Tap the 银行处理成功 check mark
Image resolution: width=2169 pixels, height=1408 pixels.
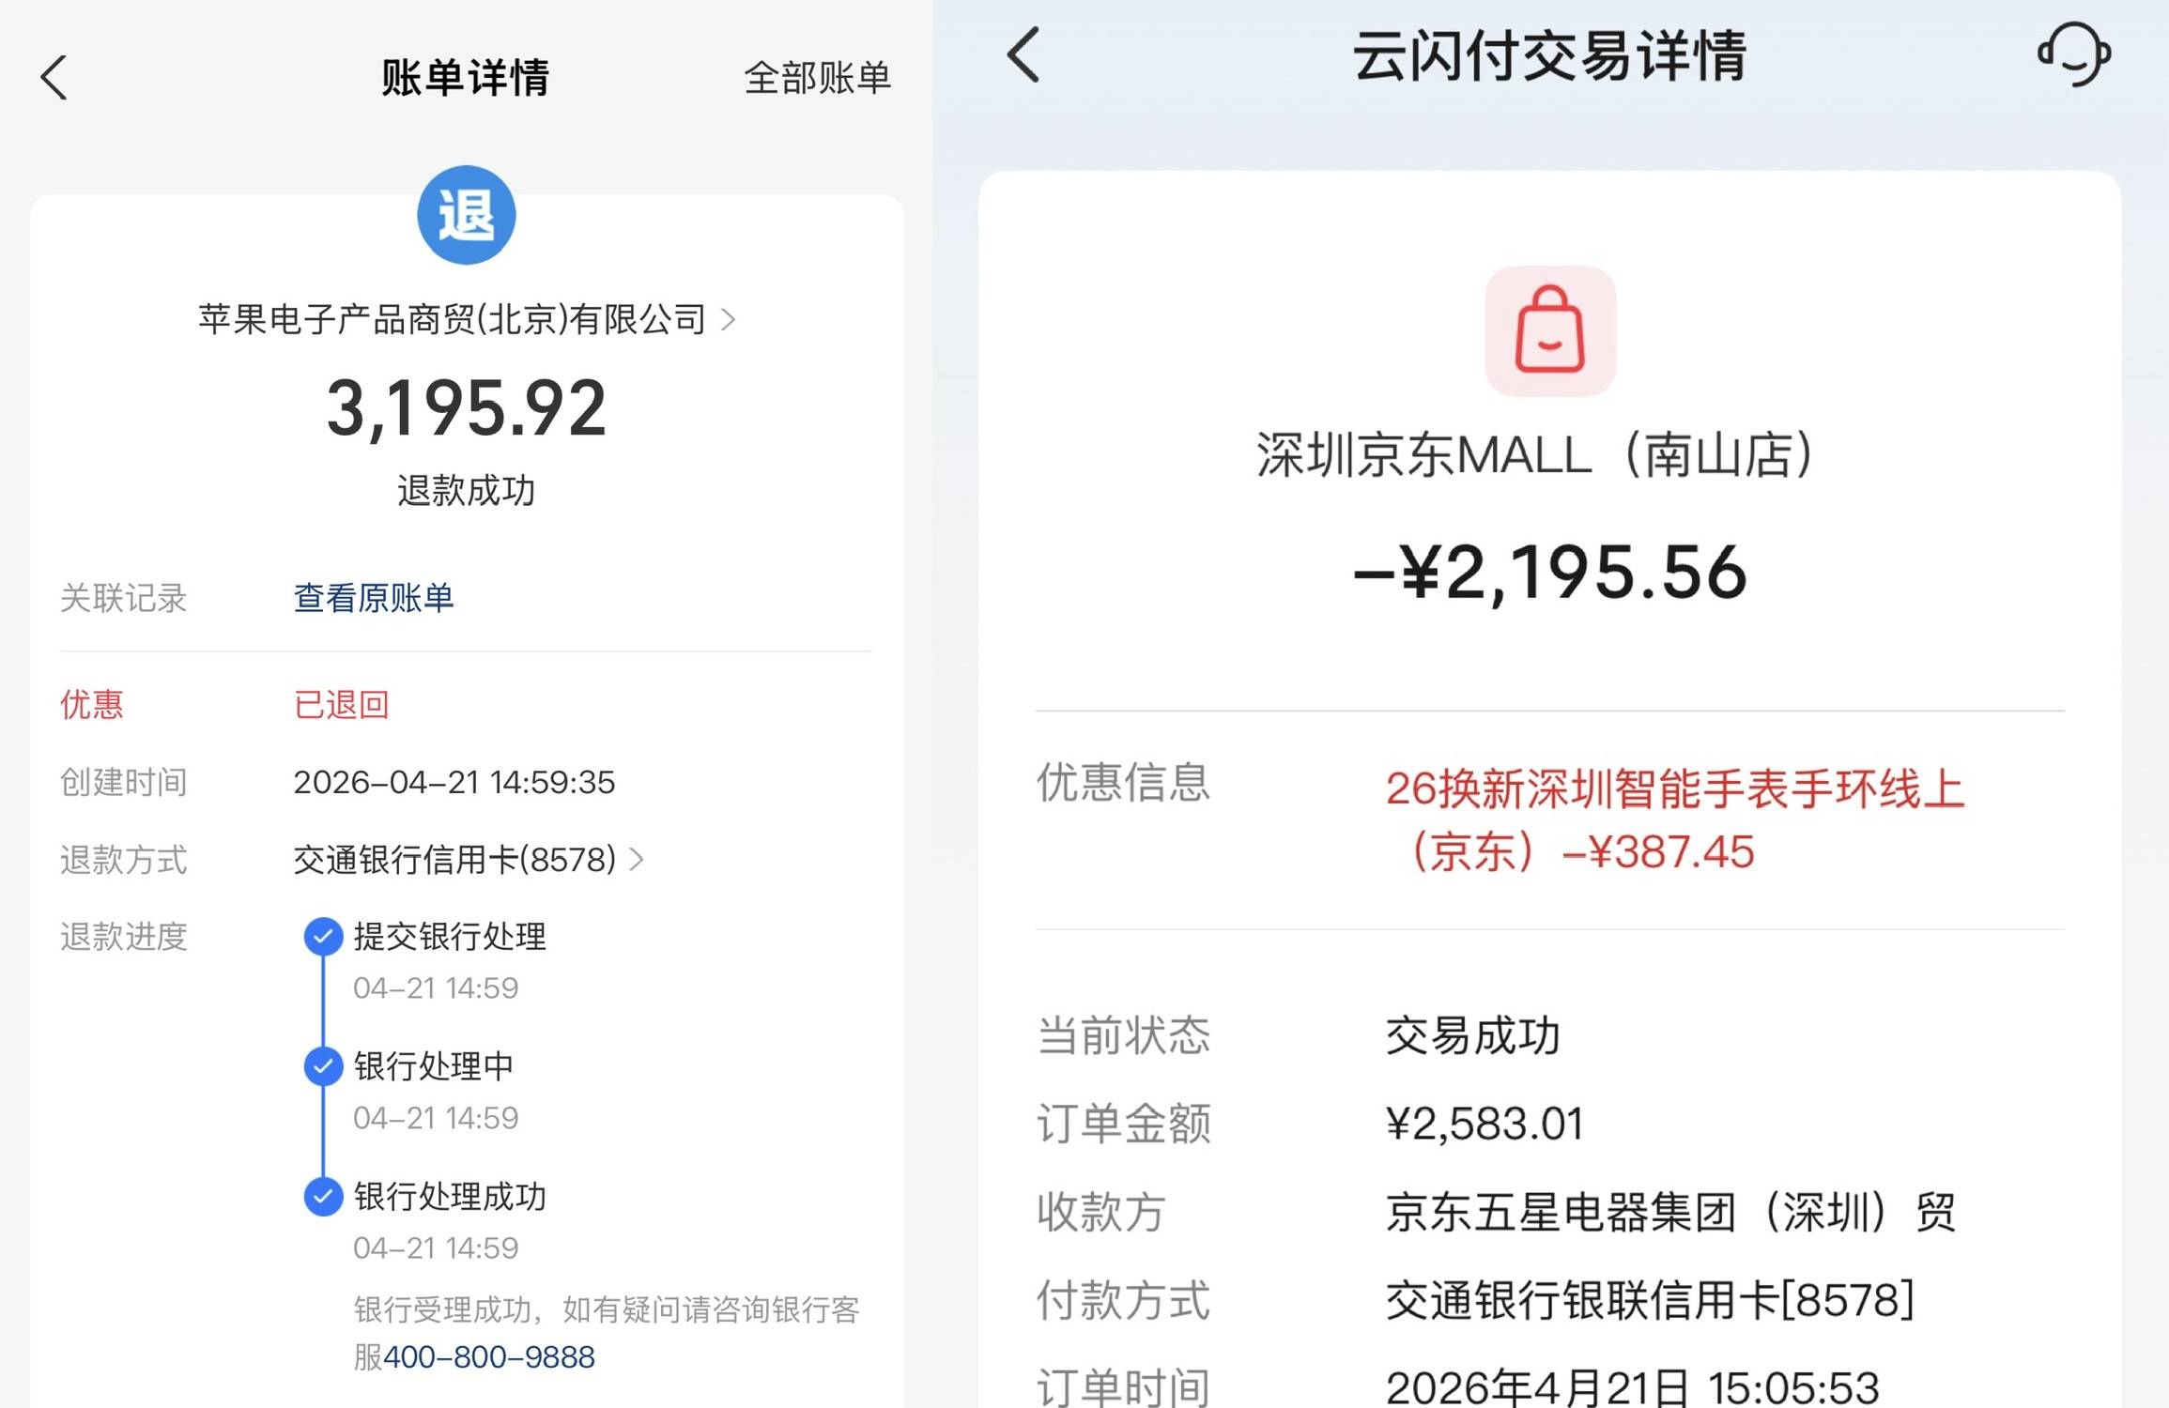pyautogui.click(x=323, y=1197)
